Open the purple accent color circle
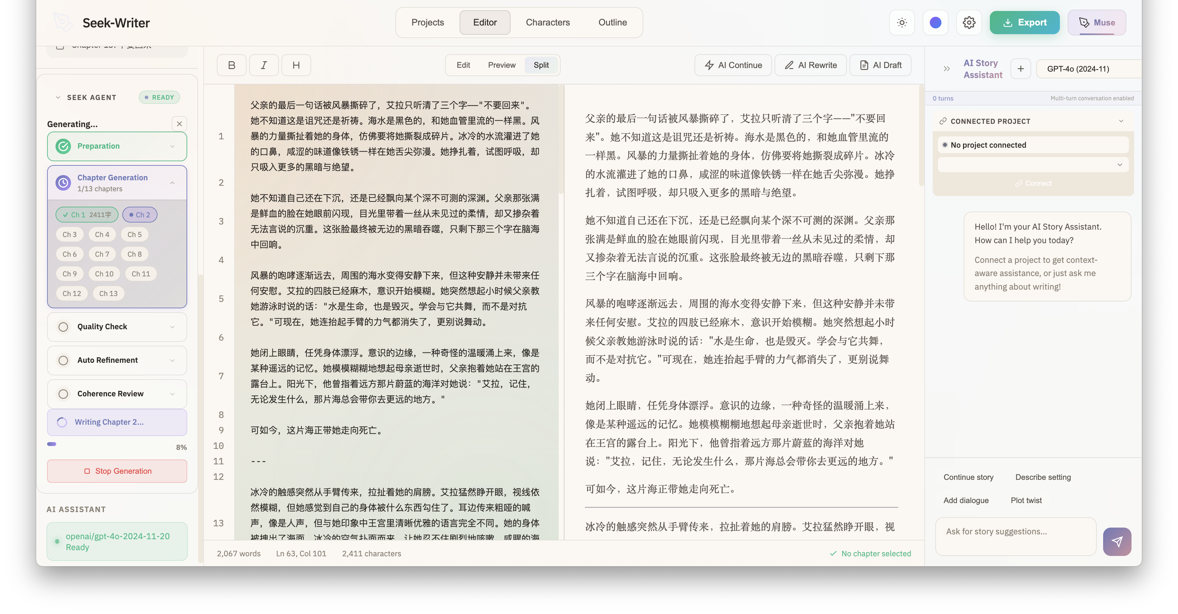Screen dimensions: 1178x614 click(x=936, y=22)
